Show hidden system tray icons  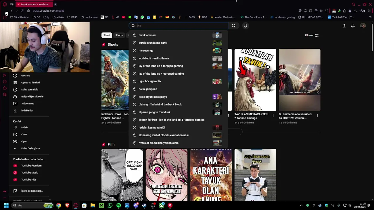(x=301, y=205)
